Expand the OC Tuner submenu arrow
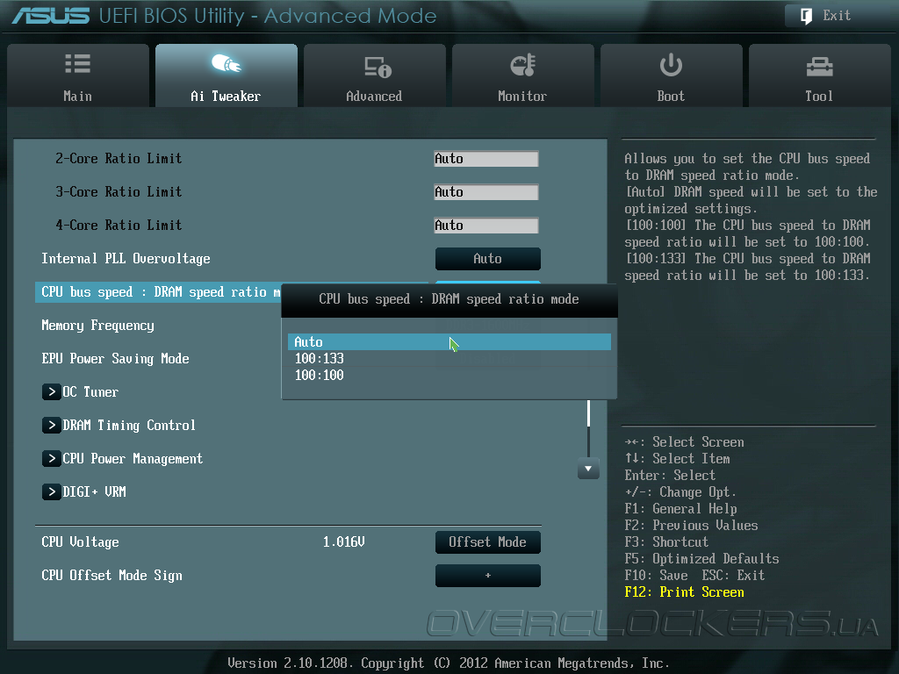The image size is (899, 674). [52, 392]
